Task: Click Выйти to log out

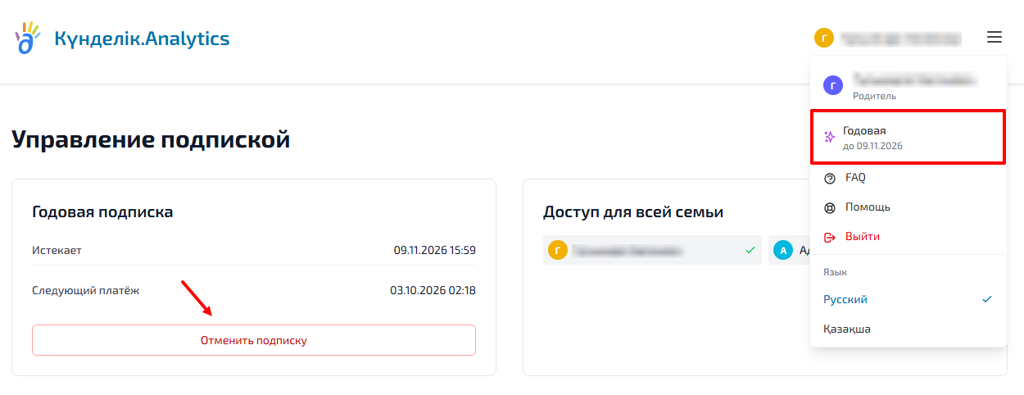Action: coord(863,237)
